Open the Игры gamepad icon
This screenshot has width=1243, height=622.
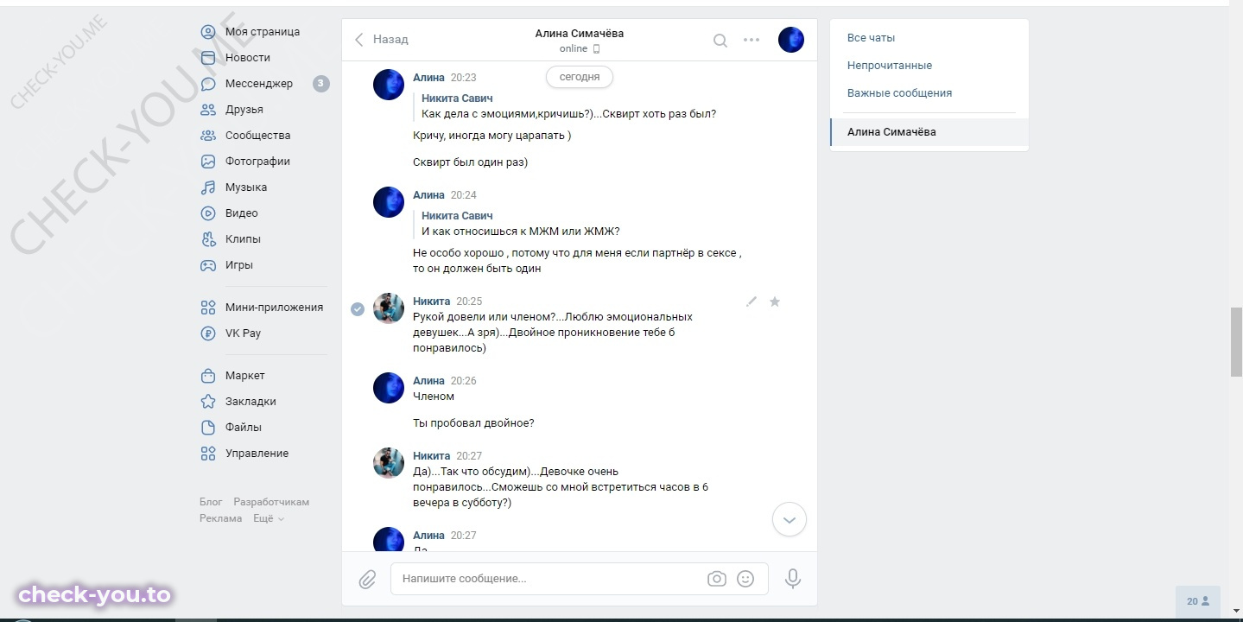(207, 265)
